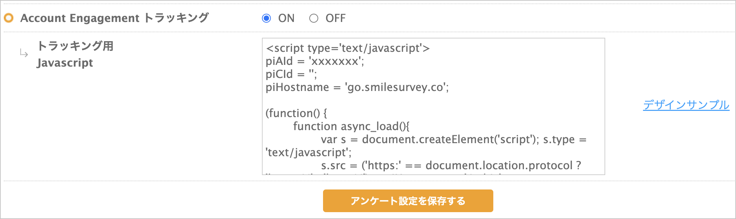Place cursor on the piAId line
The image size is (736, 219).
314,61
